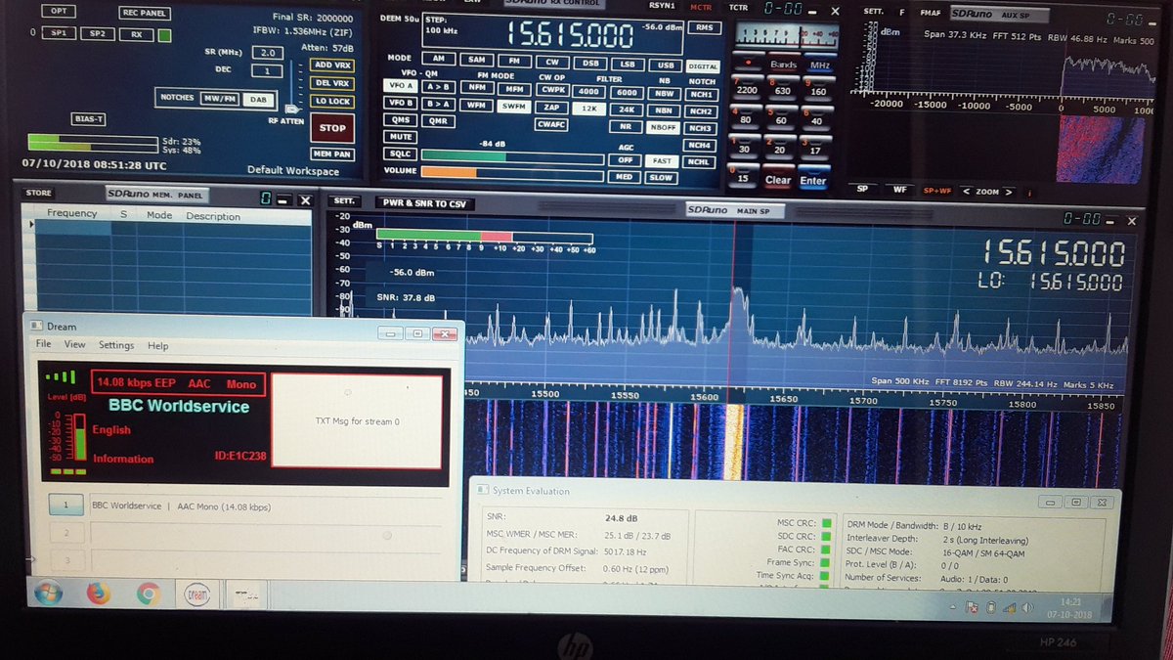Click the Bands keypad button
1173x660 pixels.
(x=783, y=65)
